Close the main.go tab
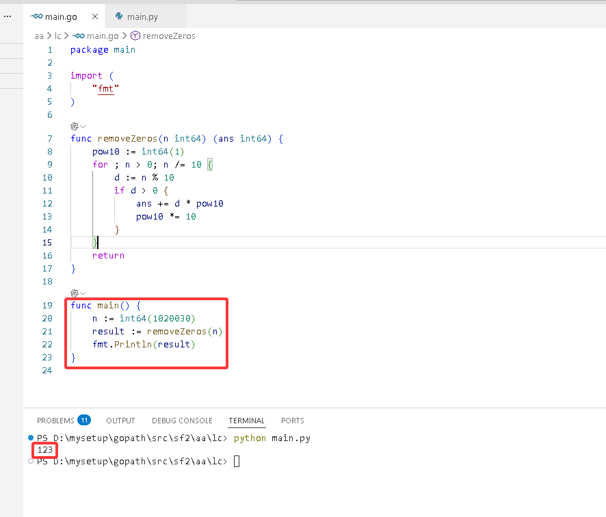 click(95, 16)
